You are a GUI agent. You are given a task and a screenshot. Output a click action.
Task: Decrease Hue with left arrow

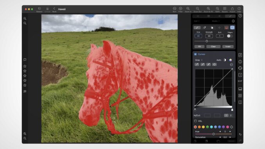(x=220, y=131)
